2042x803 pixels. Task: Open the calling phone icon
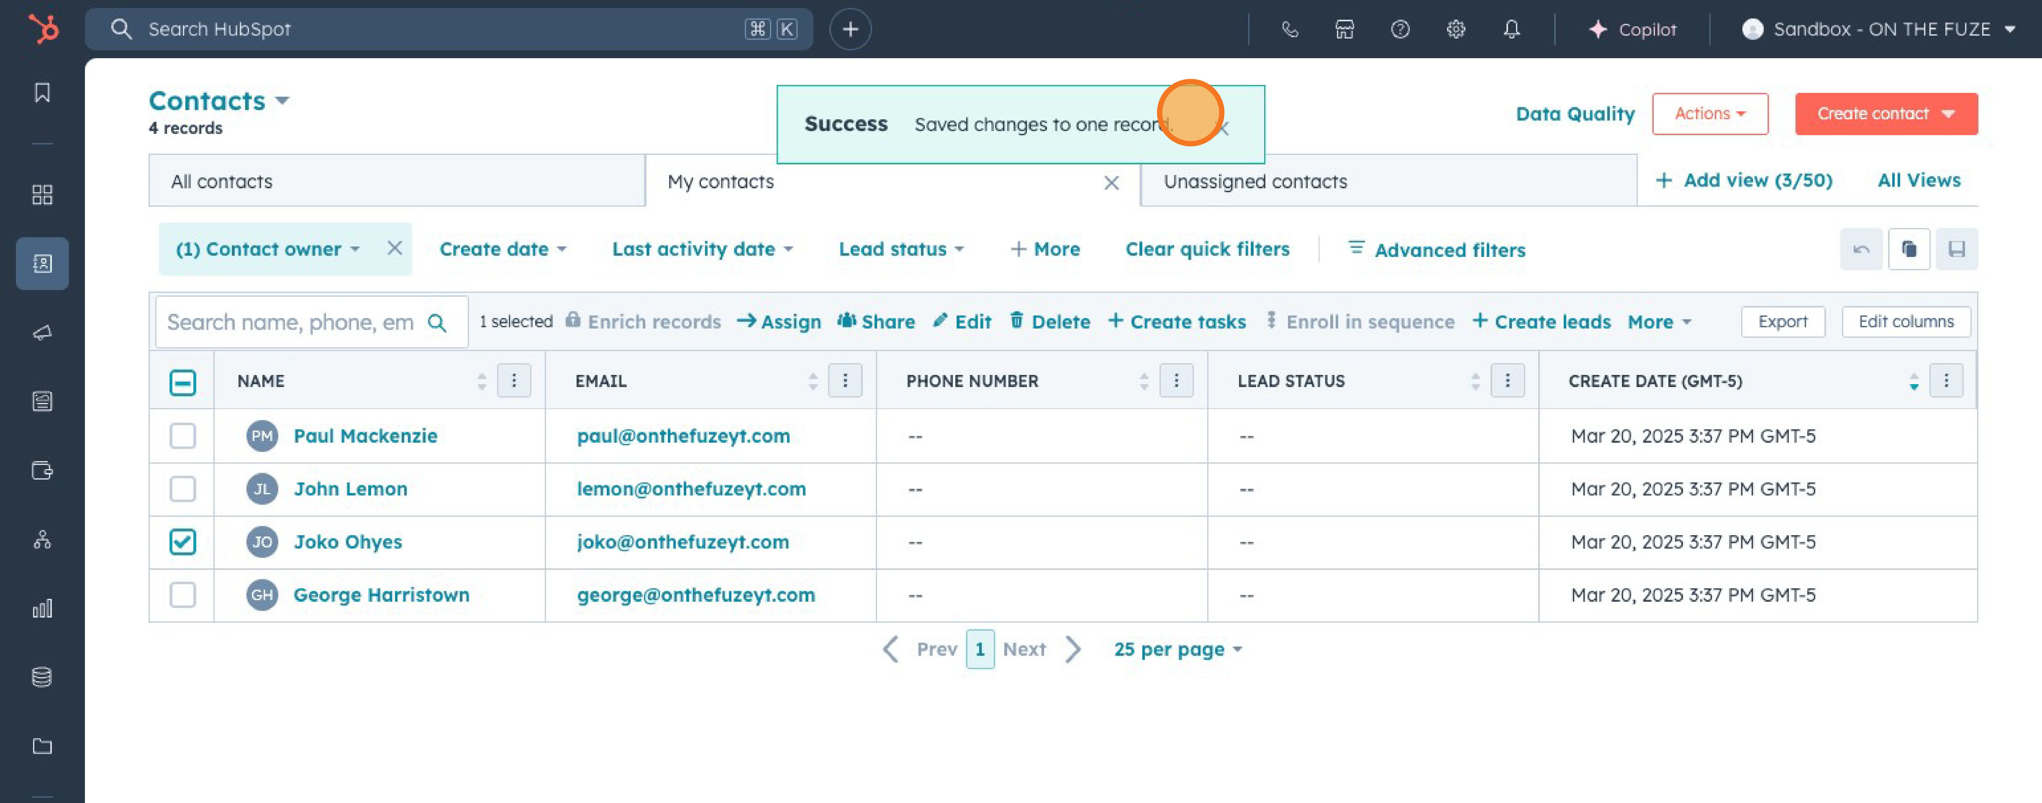point(1290,29)
